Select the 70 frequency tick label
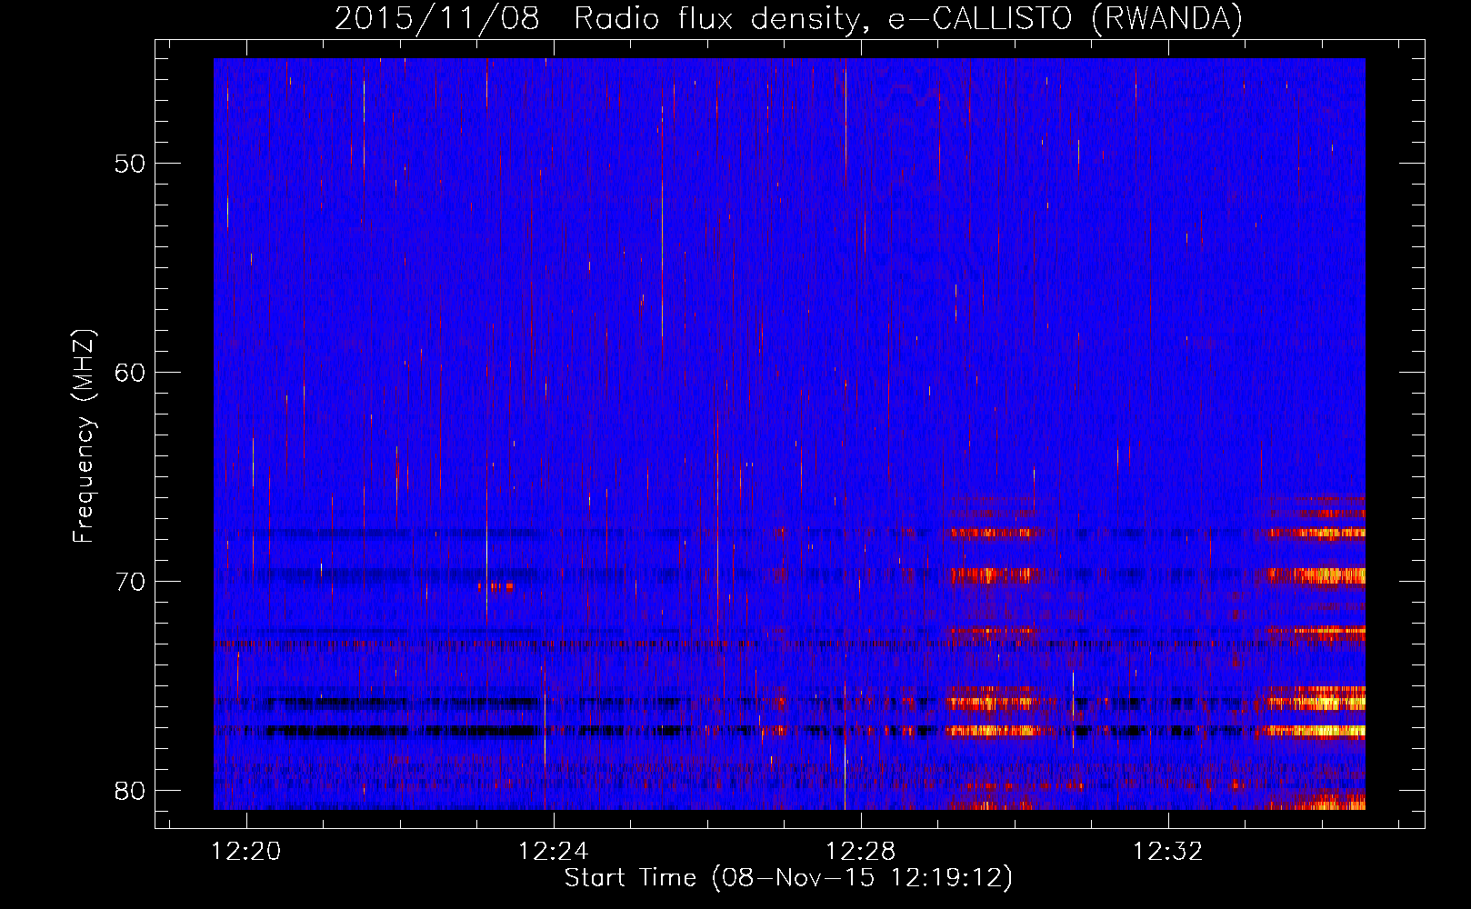 point(129,582)
